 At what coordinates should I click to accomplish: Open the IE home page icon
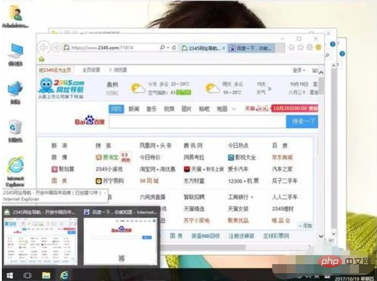[x=291, y=48]
